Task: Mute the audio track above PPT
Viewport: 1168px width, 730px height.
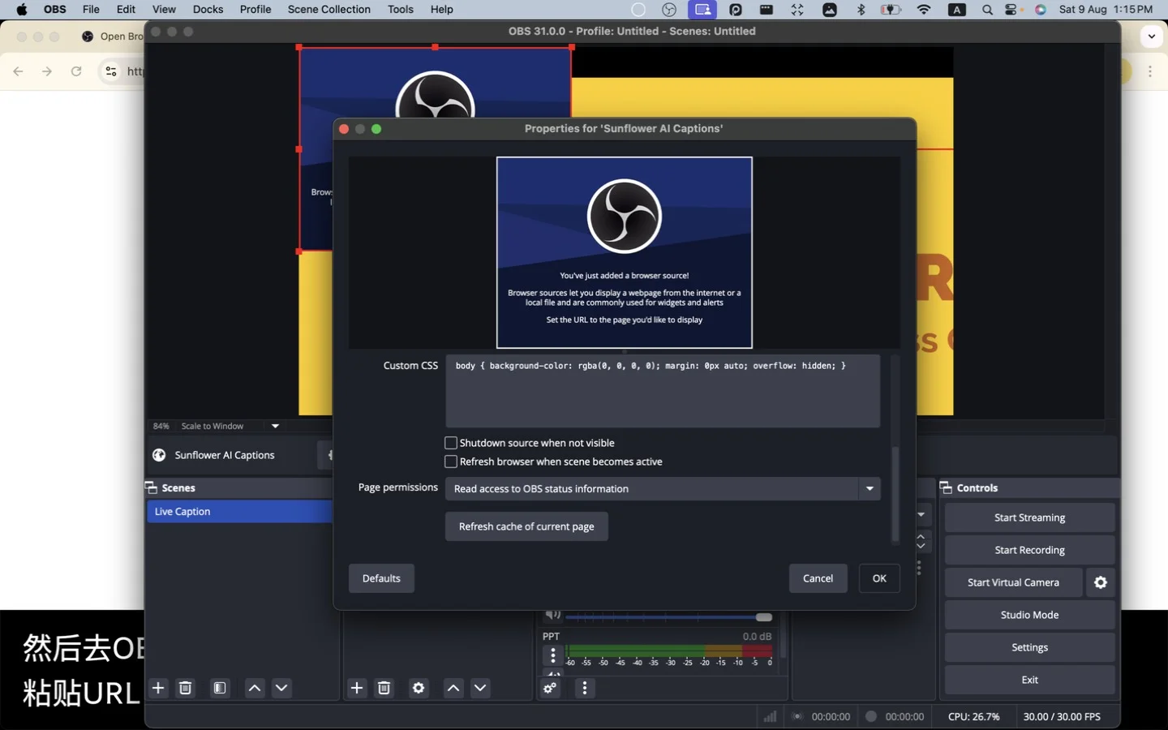Action: (552, 615)
